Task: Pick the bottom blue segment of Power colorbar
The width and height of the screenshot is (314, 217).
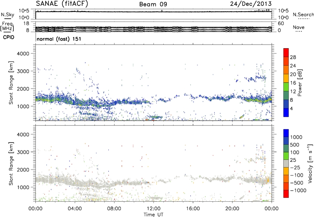Action: (x=286, y=112)
